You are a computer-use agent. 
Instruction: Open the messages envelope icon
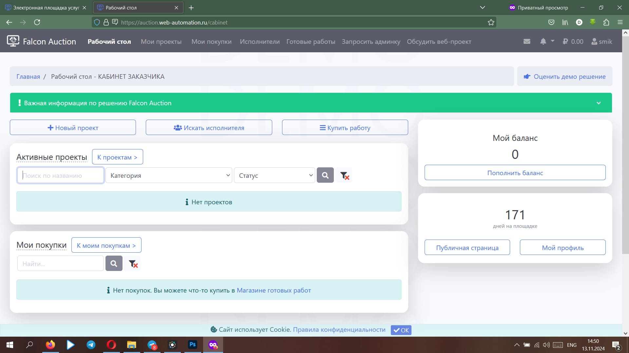pos(527,42)
